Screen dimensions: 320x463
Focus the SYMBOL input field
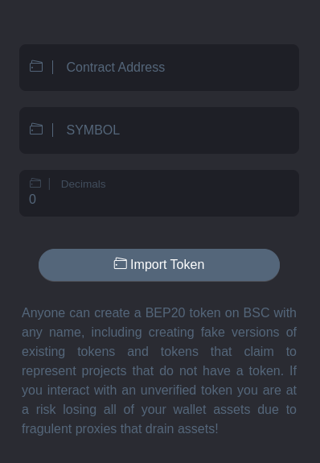click(159, 130)
